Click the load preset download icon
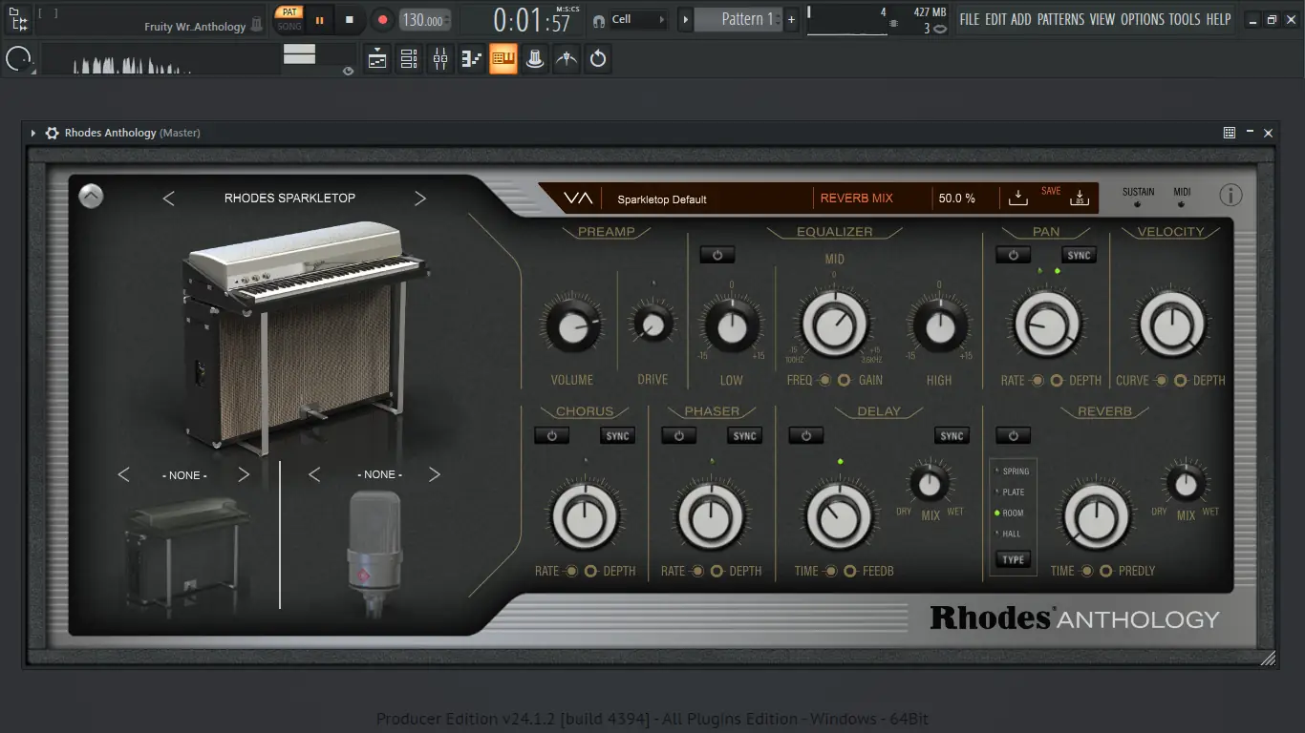 (x=1018, y=198)
